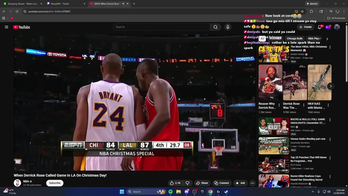
Task: Open The Most VIRAL NBA Christmas thumbnail
Action: 274,54
